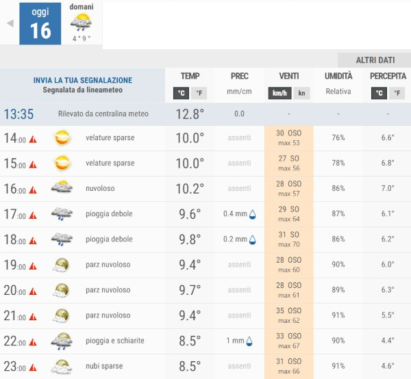The height and width of the screenshot is (379, 411).
Task: Open the 18:00 pioggia debole row
Action: pos(110,239)
